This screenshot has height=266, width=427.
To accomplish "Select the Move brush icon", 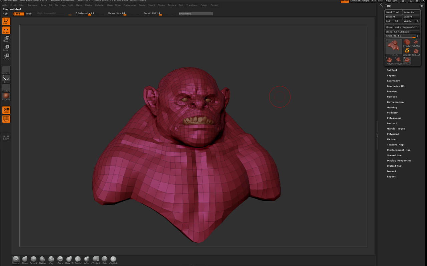I will tap(25, 260).
